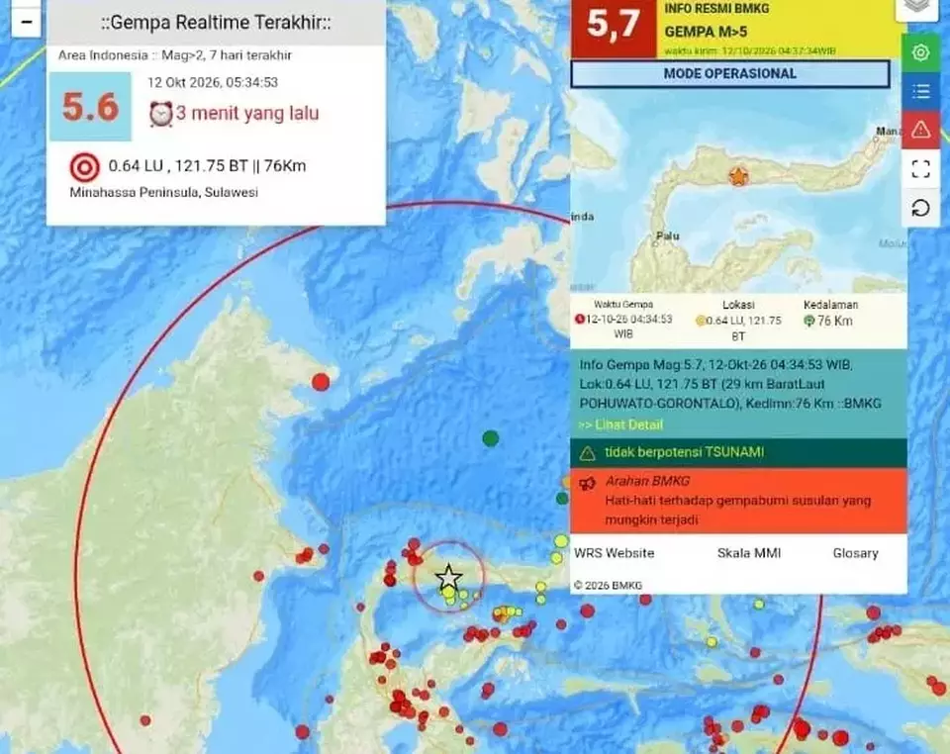Click coordinates '0.64 LU , 121.75 BT || 76Km'

[x=207, y=166]
